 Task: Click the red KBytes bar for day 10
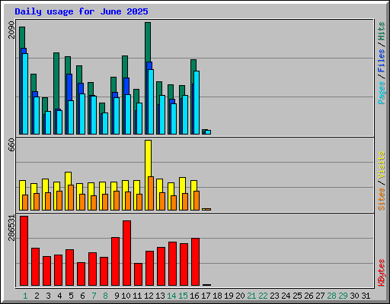pos(126,253)
